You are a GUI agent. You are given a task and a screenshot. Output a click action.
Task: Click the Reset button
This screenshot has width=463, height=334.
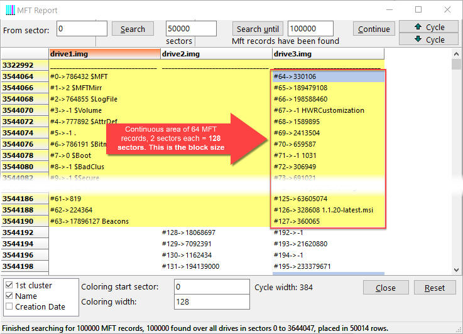pos(434,288)
